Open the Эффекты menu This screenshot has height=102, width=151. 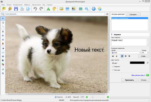pyautogui.click(x=27, y=5)
